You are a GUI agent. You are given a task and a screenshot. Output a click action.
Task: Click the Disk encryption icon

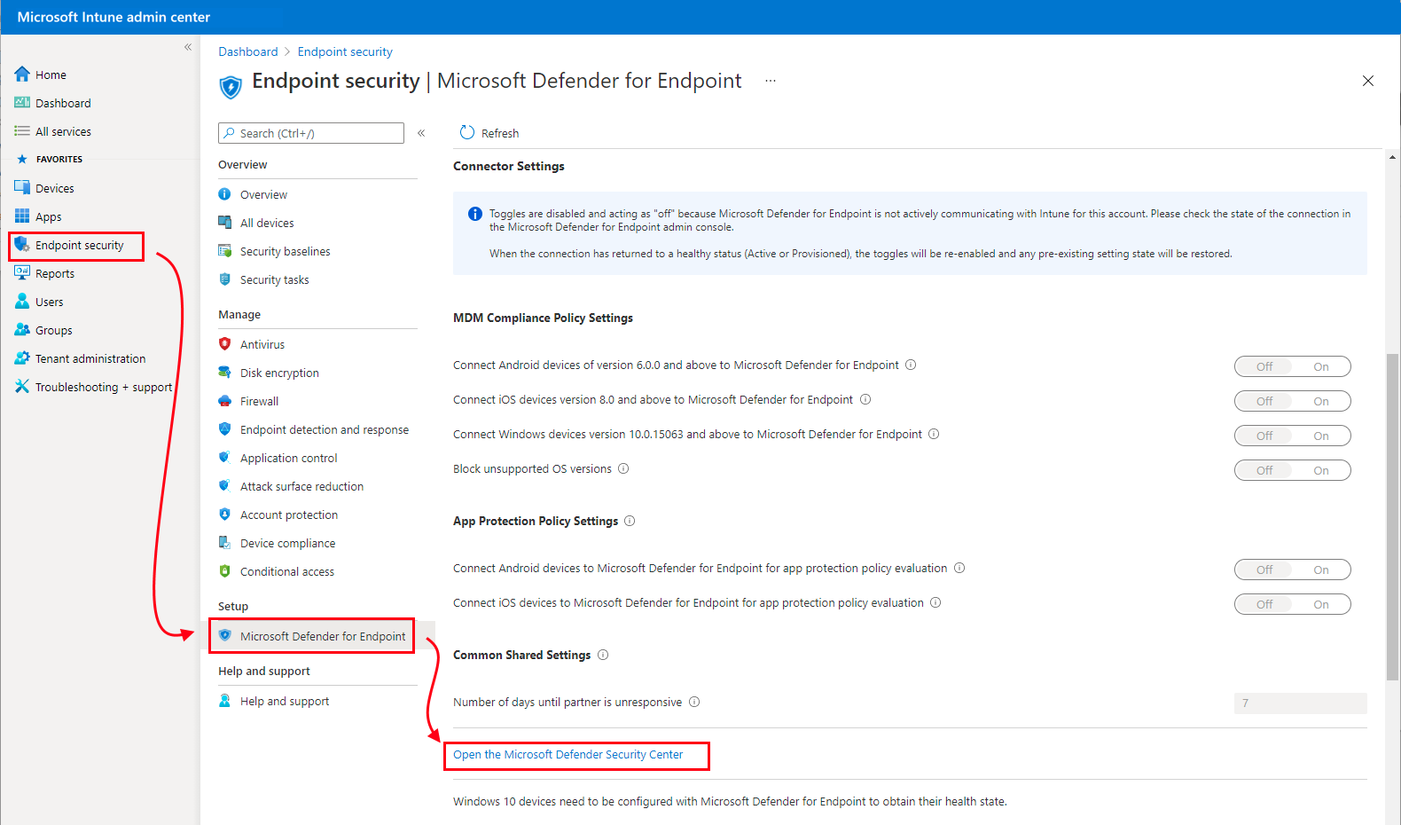225,373
